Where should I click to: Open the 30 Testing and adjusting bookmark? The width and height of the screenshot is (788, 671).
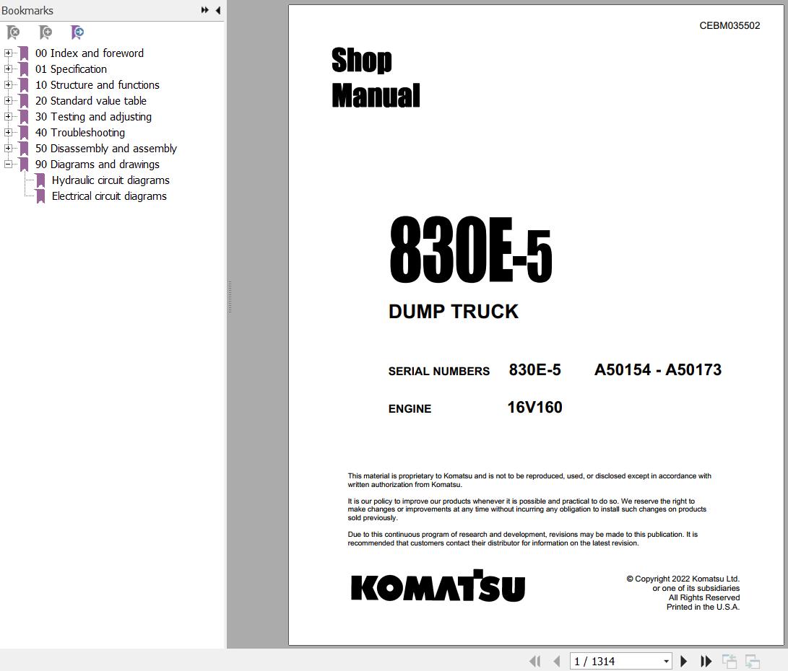point(93,117)
